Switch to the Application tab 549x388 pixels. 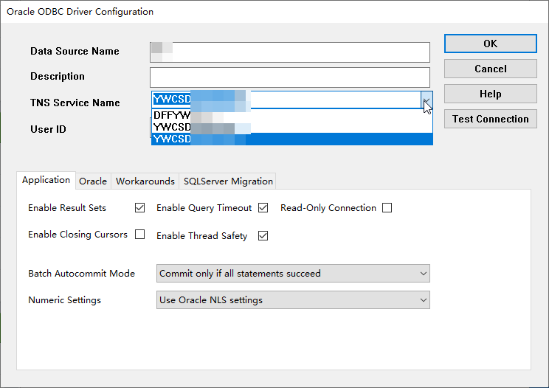(46, 180)
